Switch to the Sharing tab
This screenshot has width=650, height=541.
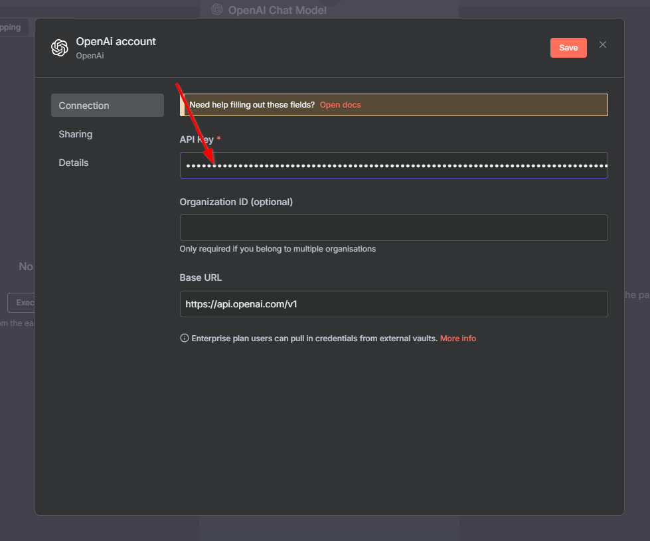(x=76, y=134)
